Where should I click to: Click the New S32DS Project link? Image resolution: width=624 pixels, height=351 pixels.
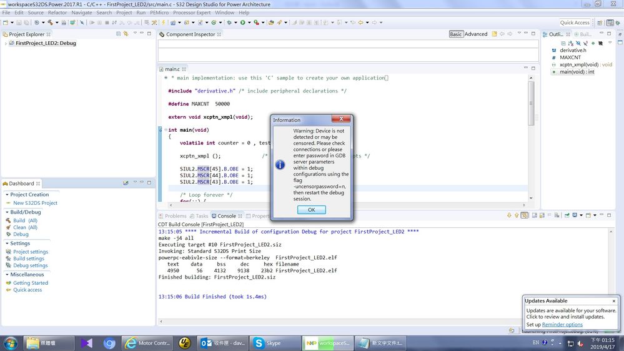[35, 203]
